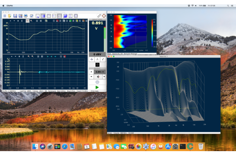Click the black loopback square button
The width and height of the screenshot is (236, 155).
point(97,65)
